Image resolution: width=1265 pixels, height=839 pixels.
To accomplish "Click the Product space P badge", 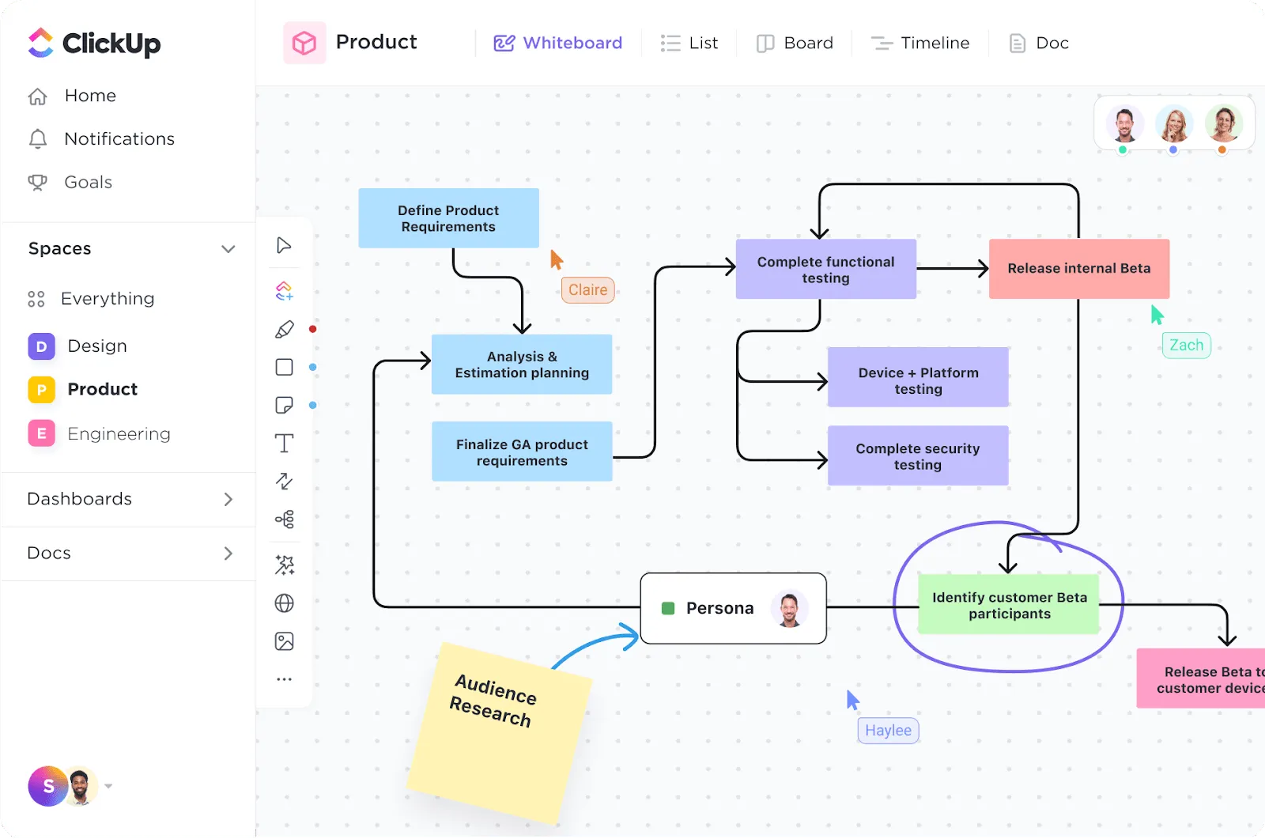I will (41, 390).
